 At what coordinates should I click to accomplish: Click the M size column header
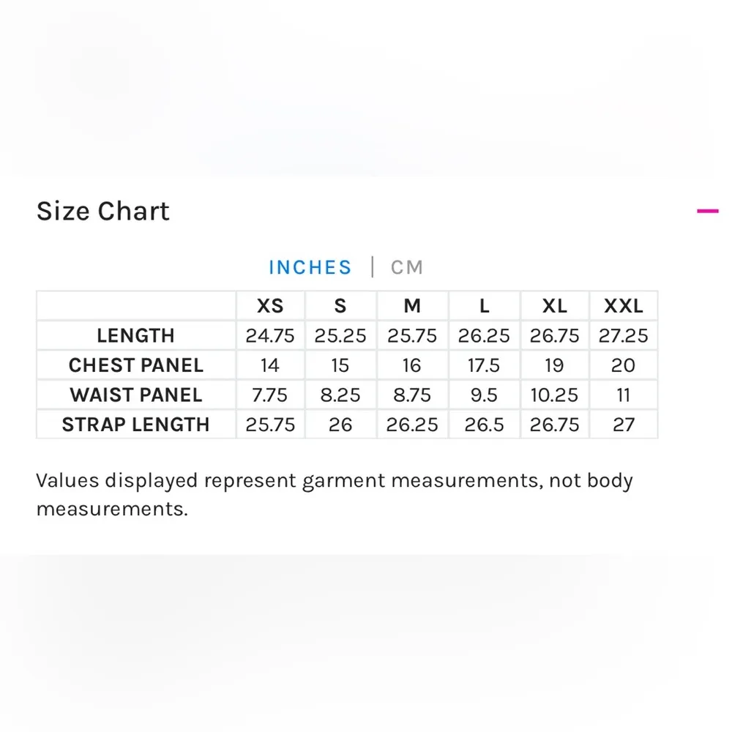pyautogui.click(x=412, y=306)
